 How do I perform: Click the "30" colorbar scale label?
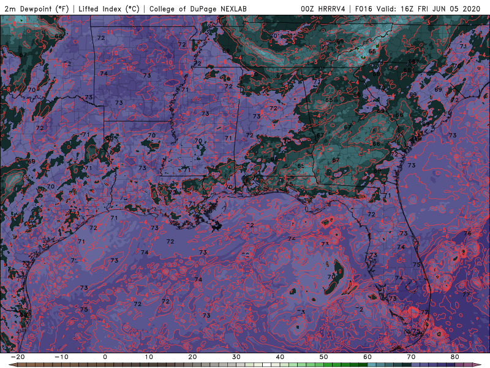pos(236,357)
